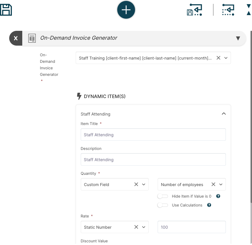Click the save-and-return icon in the toolbar
Image resolution: width=252 pixels, height=245 pixels.
pos(194,10)
